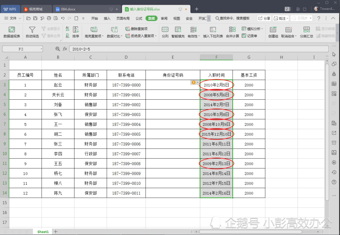Switch to the 视图 ribbon tab
This screenshot has width=340, height=235.
click(177, 18)
